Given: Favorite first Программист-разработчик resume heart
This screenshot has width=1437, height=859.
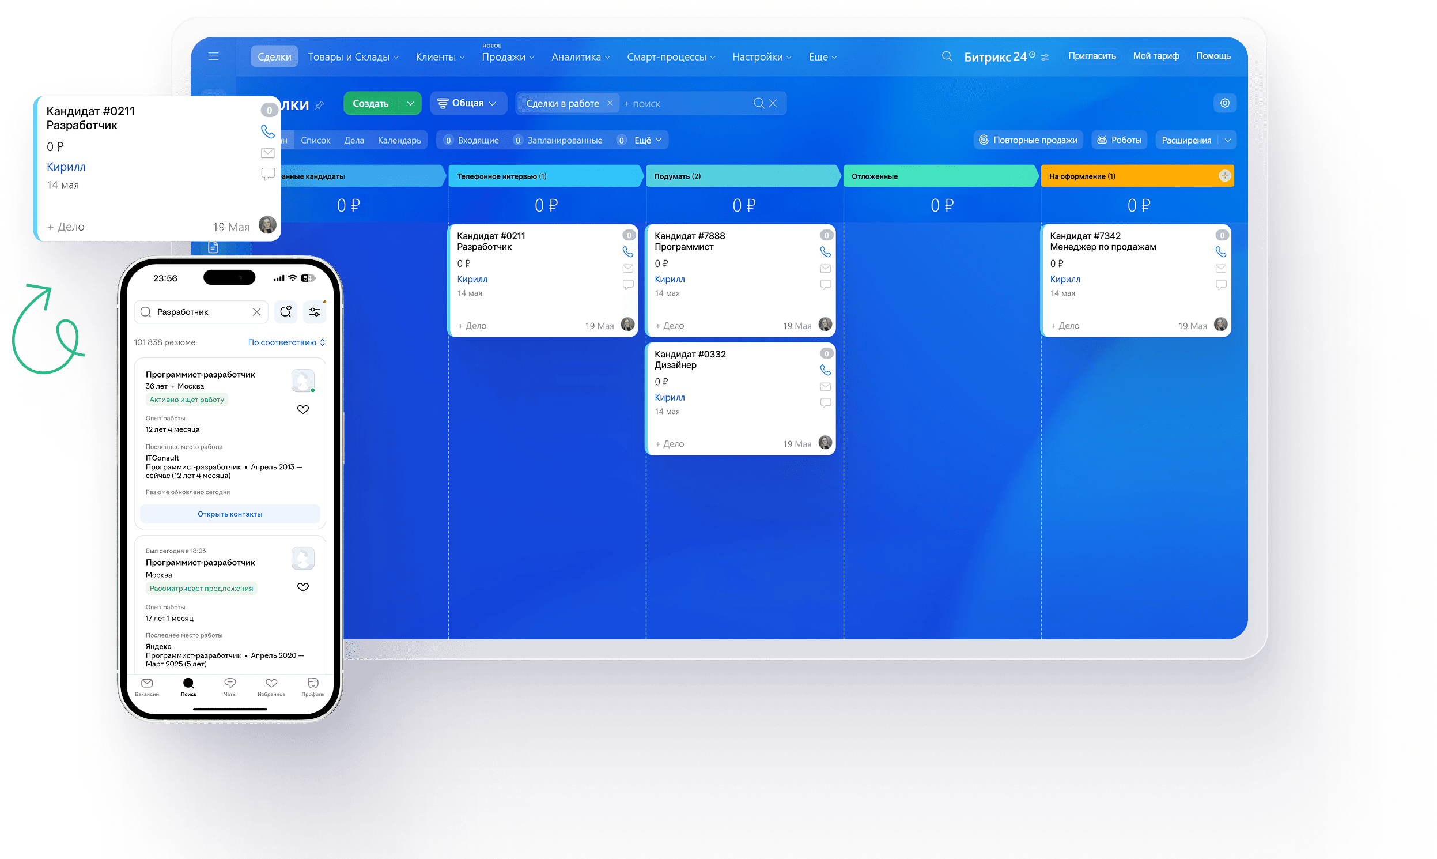Looking at the screenshot, I should (303, 409).
